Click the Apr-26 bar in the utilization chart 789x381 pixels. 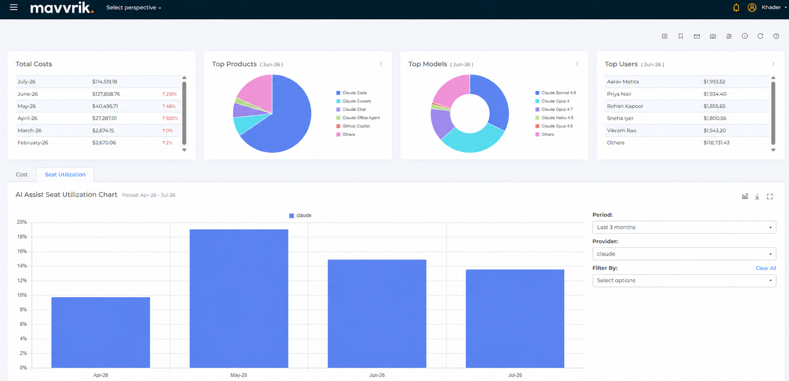click(x=101, y=333)
